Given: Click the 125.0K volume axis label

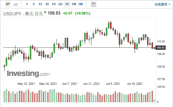Looking at the screenshot, I should pyautogui.click(x=161, y=87).
